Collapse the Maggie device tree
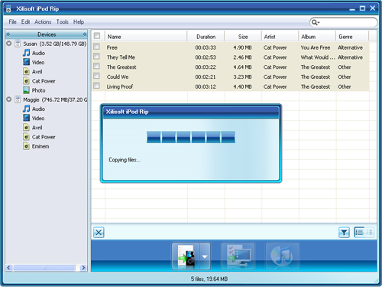The image size is (382, 287). click(9, 99)
